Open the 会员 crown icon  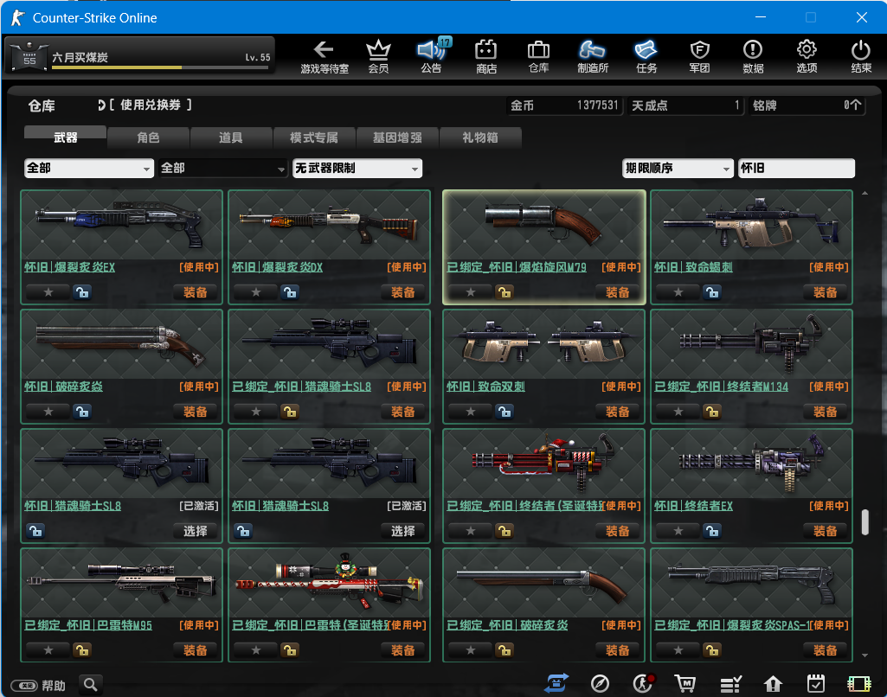[x=378, y=56]
